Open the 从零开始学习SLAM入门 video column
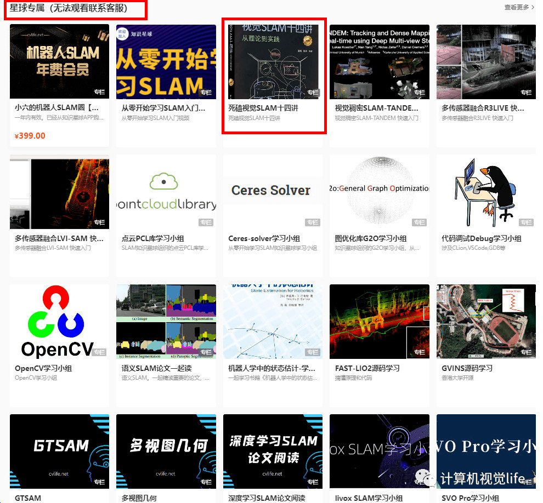Viewport: 543px width, 503px height. [x=166, y=77]
